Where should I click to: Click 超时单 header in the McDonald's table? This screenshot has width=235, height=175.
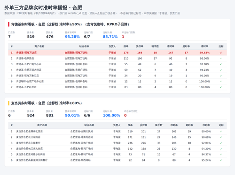(189, 125)
